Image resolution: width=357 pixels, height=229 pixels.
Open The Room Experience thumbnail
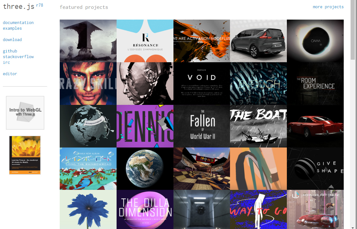coord(315,83)
